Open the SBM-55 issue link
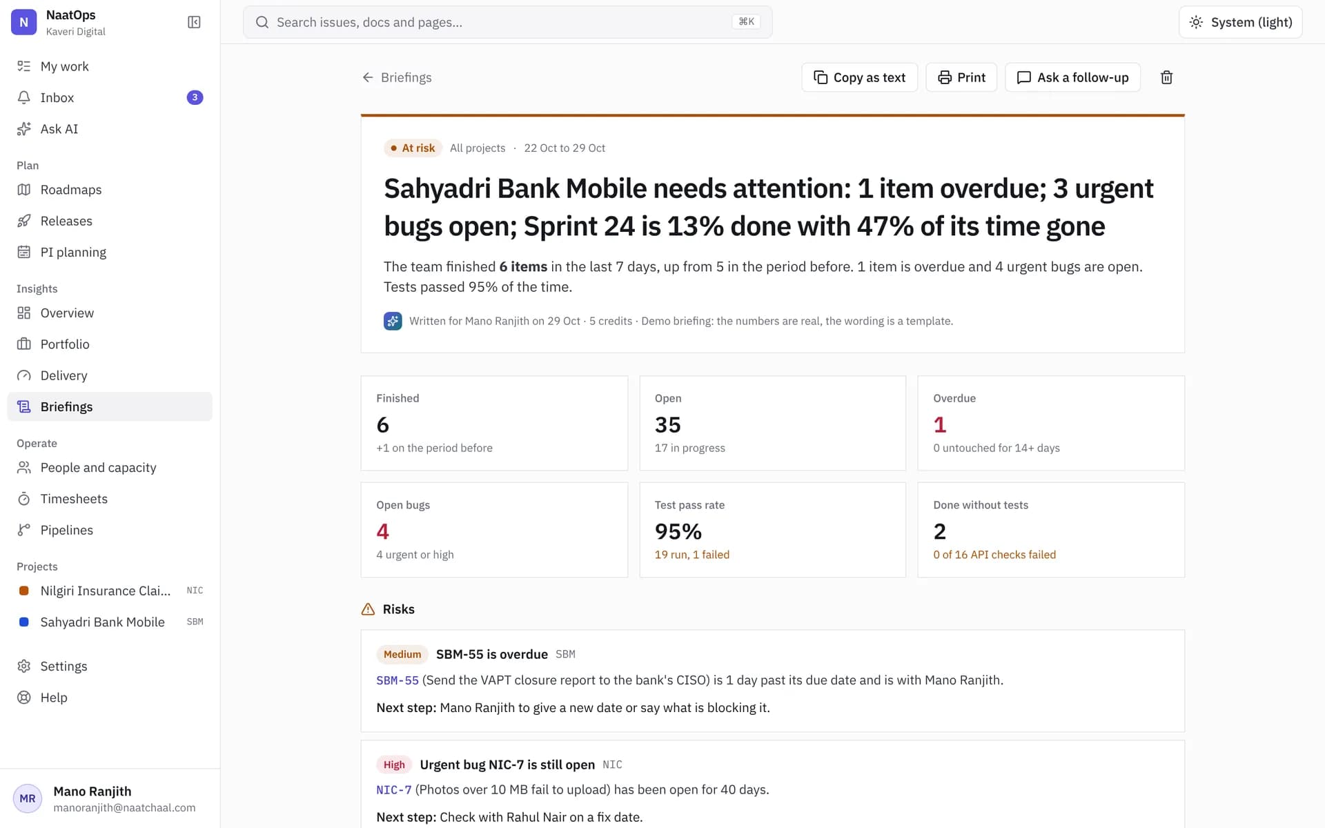This screenshot has height=828, width=1325. pyautogui.click(x=397, y=680)
